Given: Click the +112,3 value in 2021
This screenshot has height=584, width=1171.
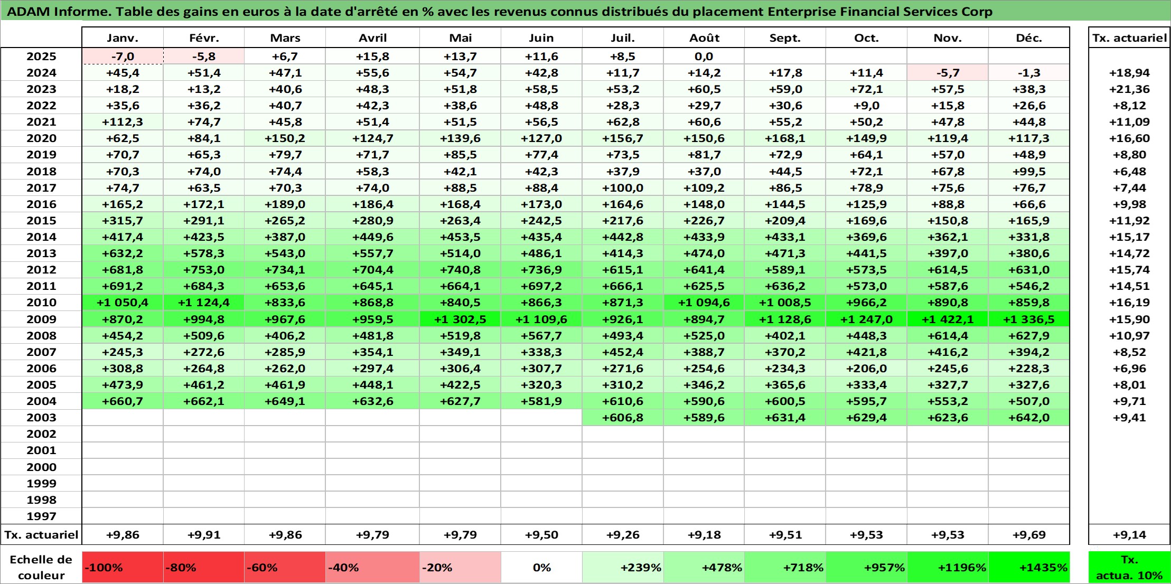Looking at the screenshot, I should click(123, 122).
